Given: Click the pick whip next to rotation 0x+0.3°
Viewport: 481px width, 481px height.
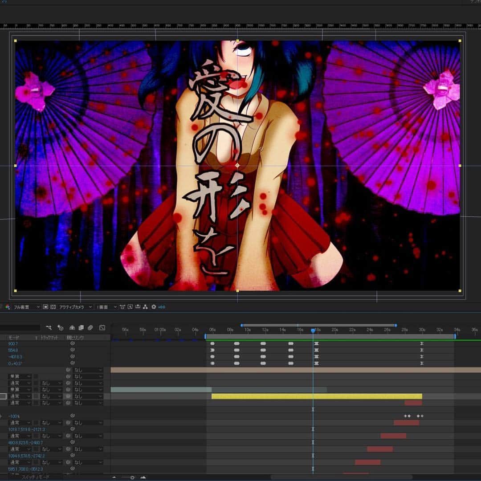Looking at the screenshot, I should (x=73, y=363).
